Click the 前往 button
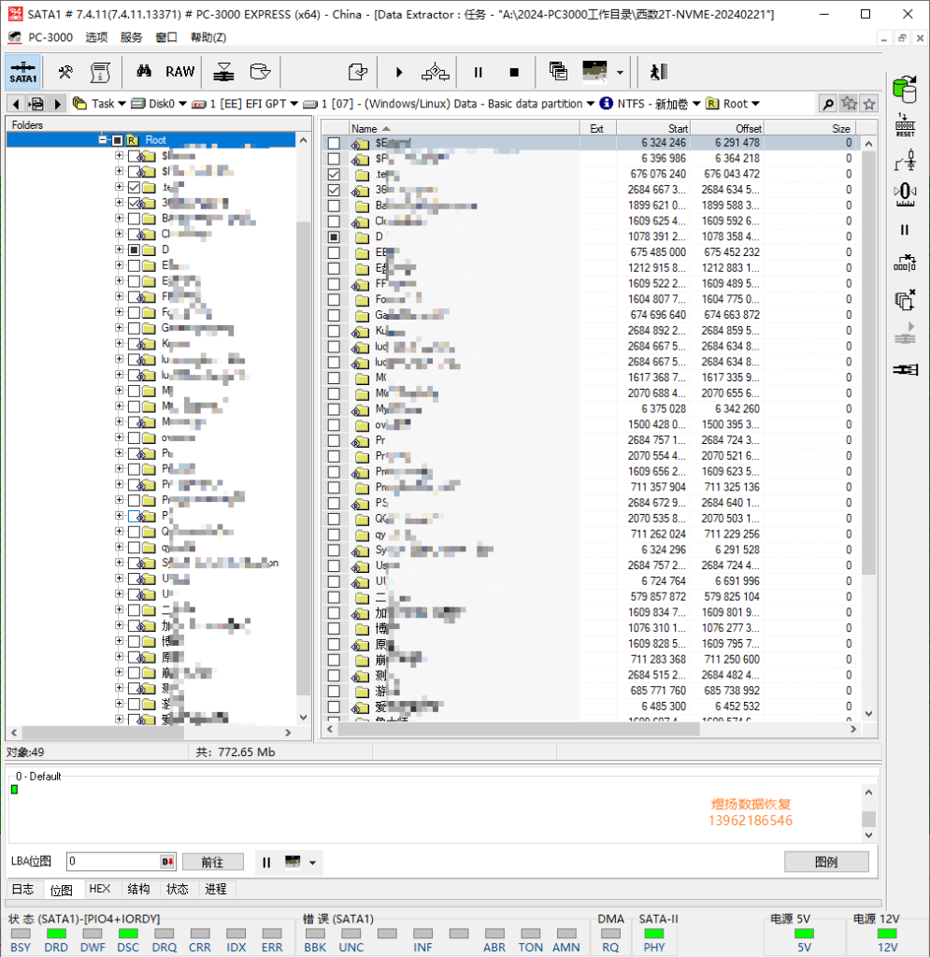930x957 pixels. 212,862
